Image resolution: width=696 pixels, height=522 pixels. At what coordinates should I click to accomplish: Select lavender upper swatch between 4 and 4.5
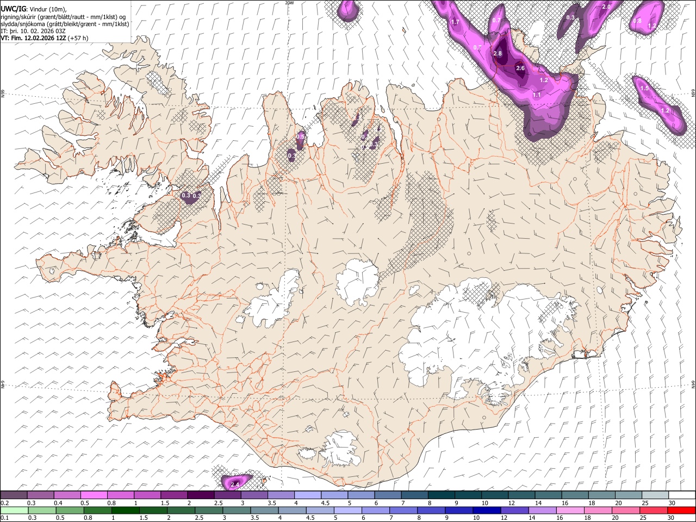[308, 495]
